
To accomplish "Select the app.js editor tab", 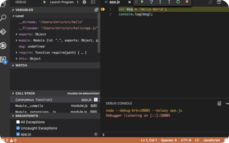I will [114, 2].
